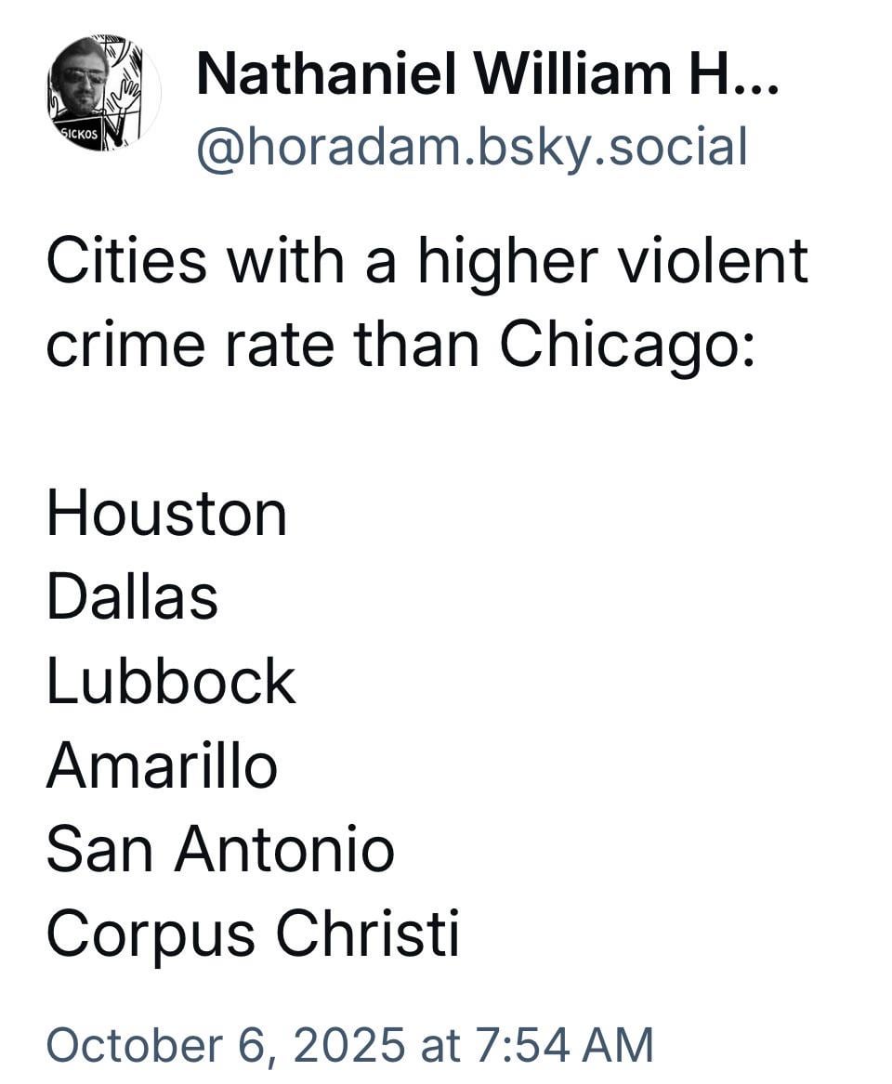This screenshot has width=892, height=1084.
Task: Select San Antonio in the list
Action: [x=220, y=849]
